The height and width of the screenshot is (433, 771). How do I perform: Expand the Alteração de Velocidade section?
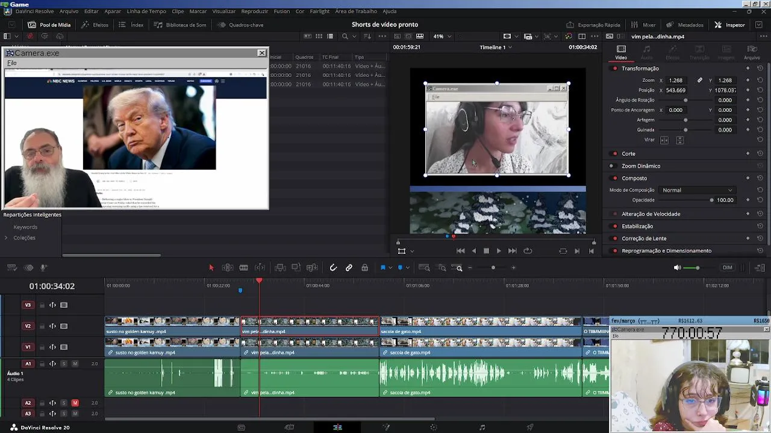point(651,214)
